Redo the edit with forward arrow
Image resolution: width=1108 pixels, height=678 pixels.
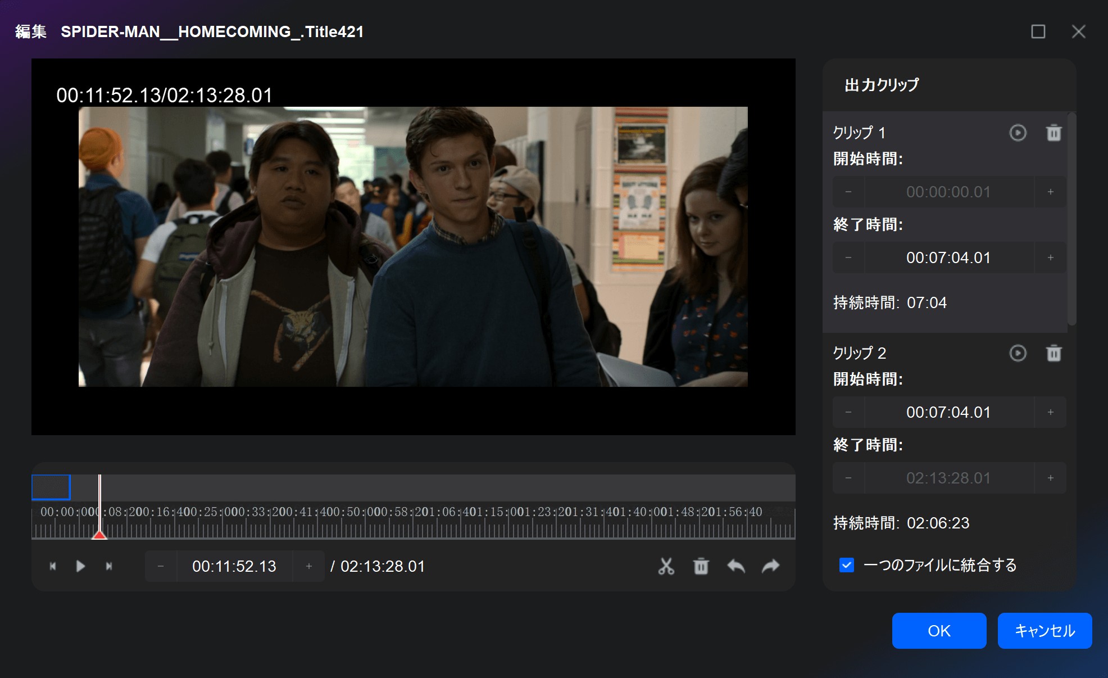[771, 566]
